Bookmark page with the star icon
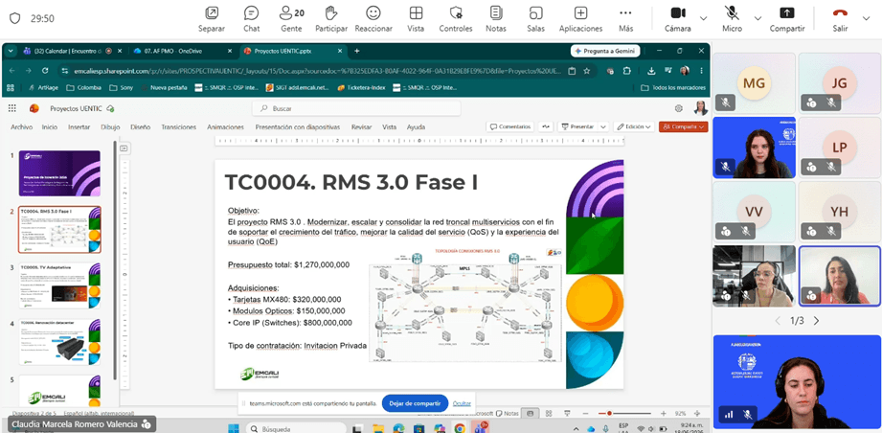This screenshot has height=433, width=882. tap(587, 71)
